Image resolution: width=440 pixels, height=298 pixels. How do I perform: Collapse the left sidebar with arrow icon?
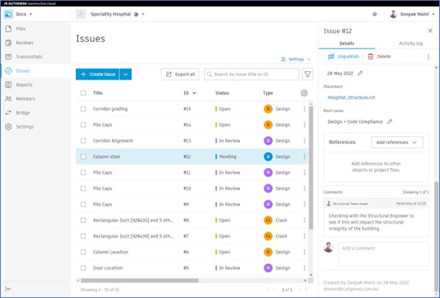(x=9, y=289)
